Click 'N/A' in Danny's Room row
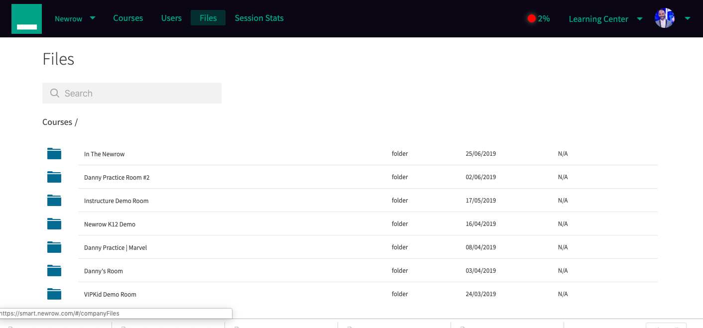Viewport: 703px width, 328px height. 563,271
